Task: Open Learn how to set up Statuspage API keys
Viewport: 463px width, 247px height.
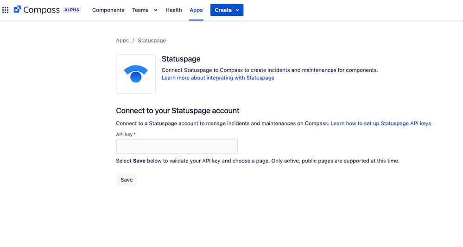Action: click(381, 123)
